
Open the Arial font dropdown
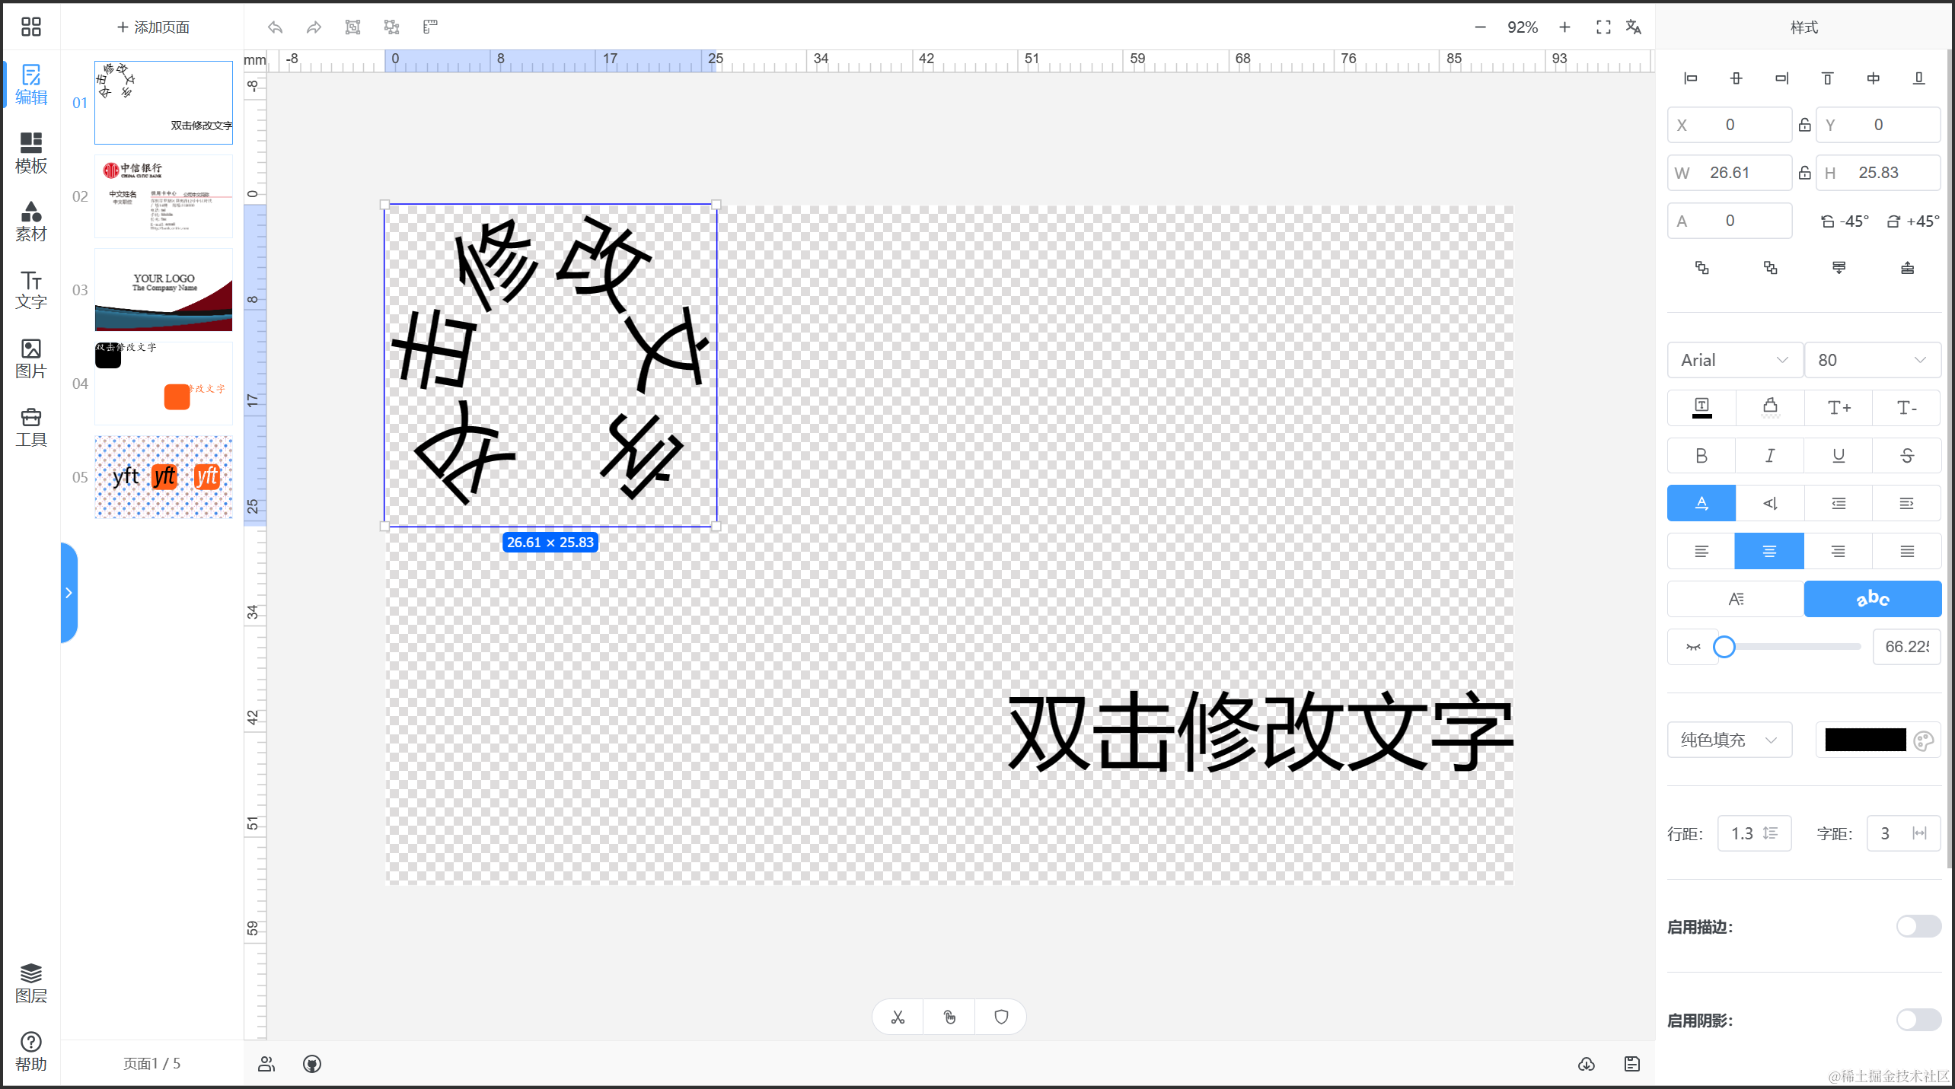click(1734, 360)
